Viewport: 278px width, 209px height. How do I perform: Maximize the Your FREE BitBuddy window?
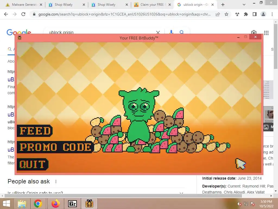pyautogui.click(x=245, y=37)
